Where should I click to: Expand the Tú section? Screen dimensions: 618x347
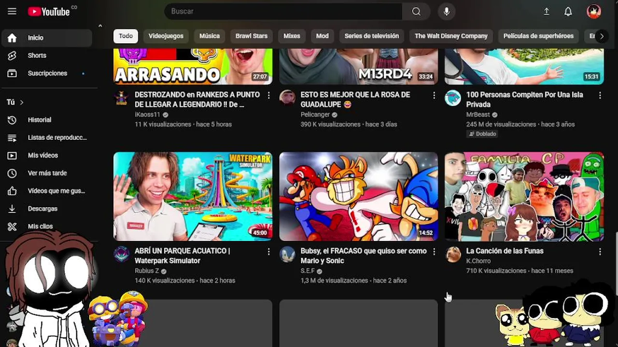point(15,102)
